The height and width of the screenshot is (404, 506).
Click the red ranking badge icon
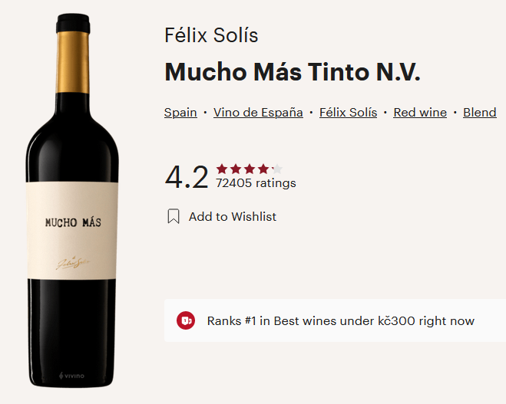(186, 320)
